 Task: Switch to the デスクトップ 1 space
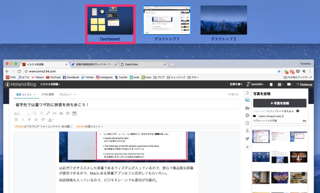(x=167, y=20)
